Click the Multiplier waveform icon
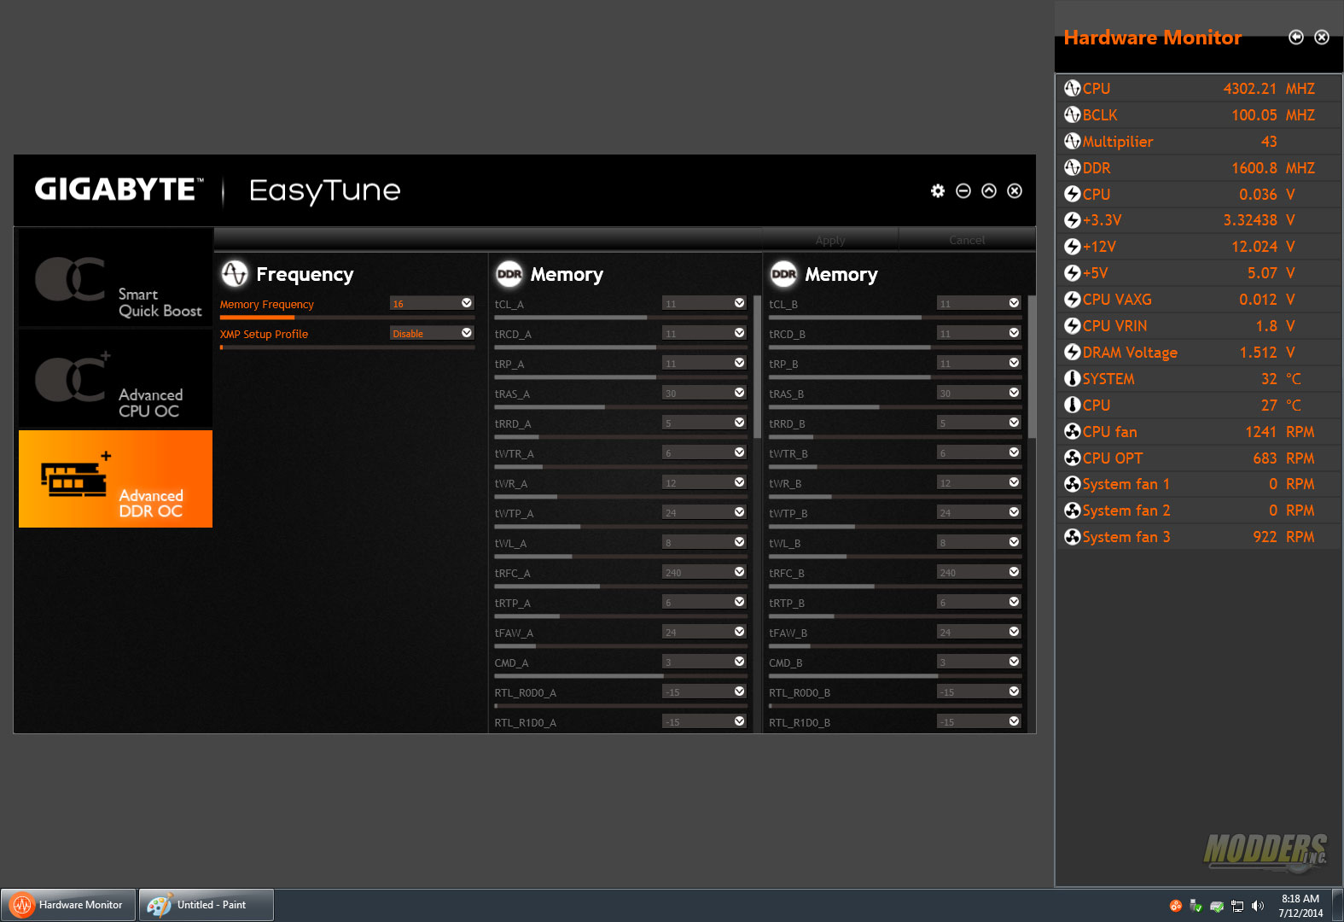Viewport: 1344px width, 922px height. [1073, 141]
